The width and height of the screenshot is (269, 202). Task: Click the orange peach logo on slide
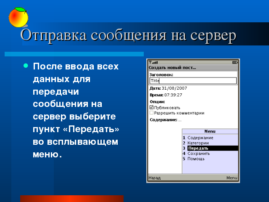click(x=18, y=17)
